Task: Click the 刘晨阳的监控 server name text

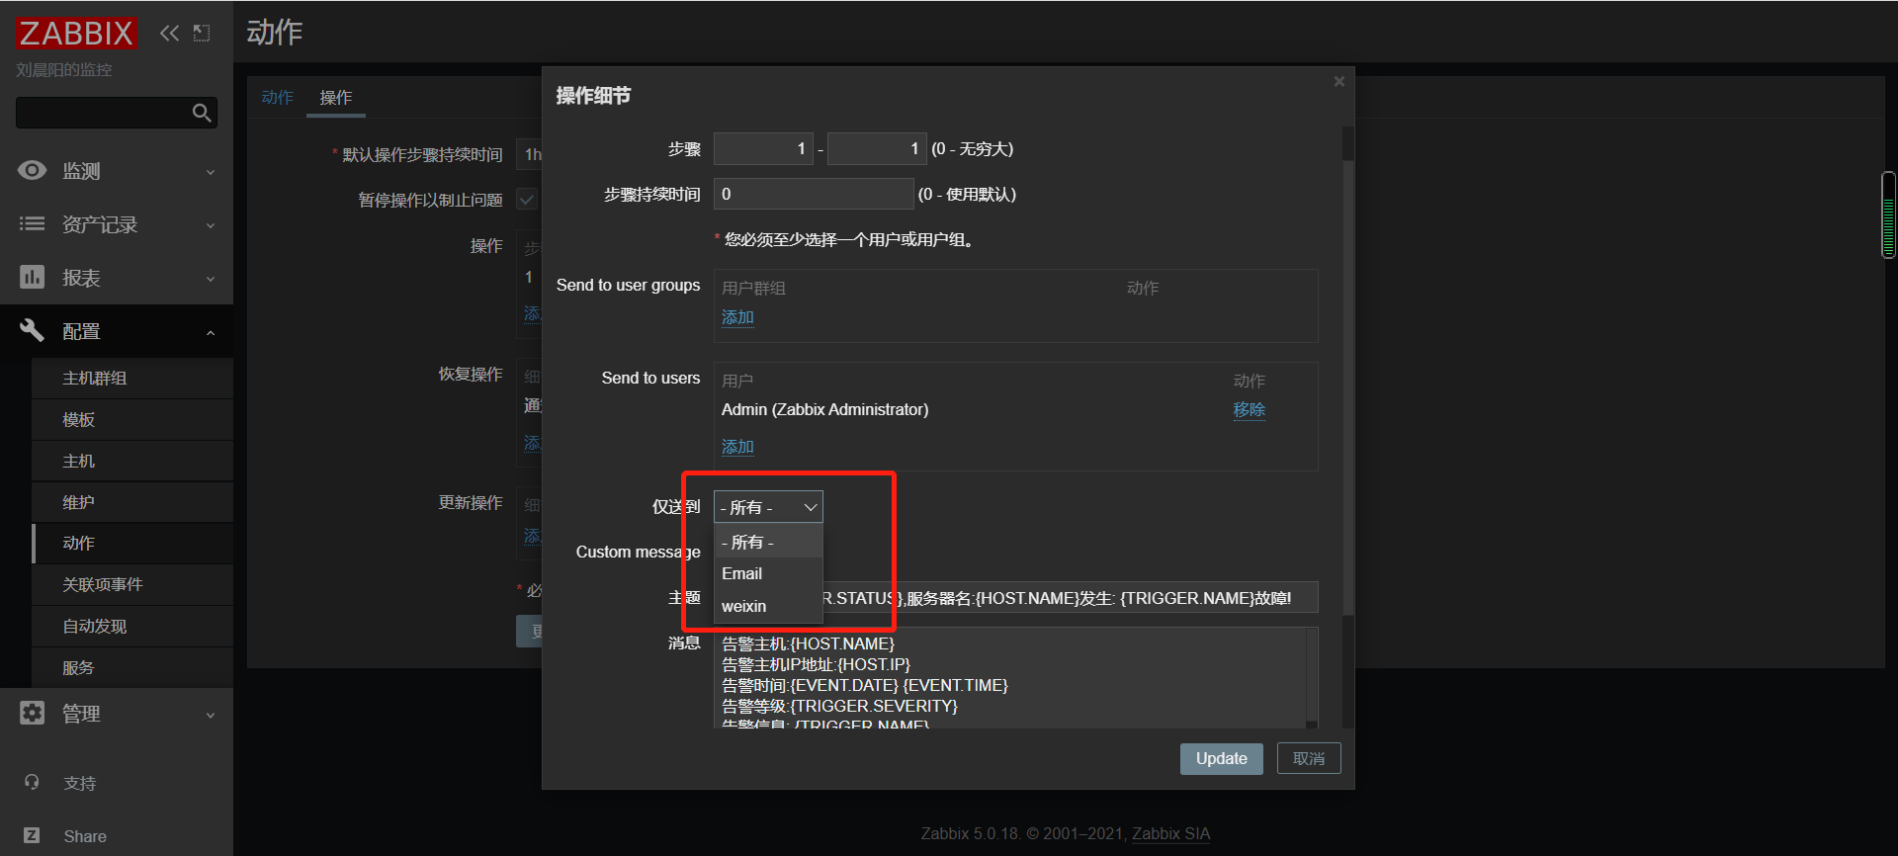Action: tap(64, 70)
